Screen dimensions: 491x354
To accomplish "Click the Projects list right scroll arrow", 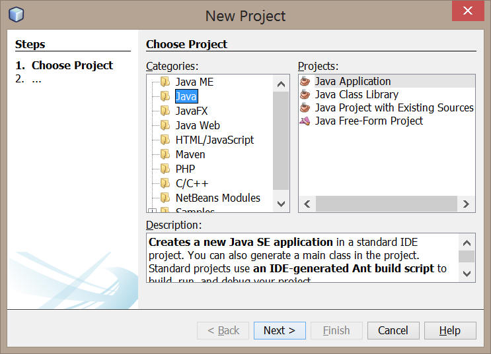I will (466, 204).
